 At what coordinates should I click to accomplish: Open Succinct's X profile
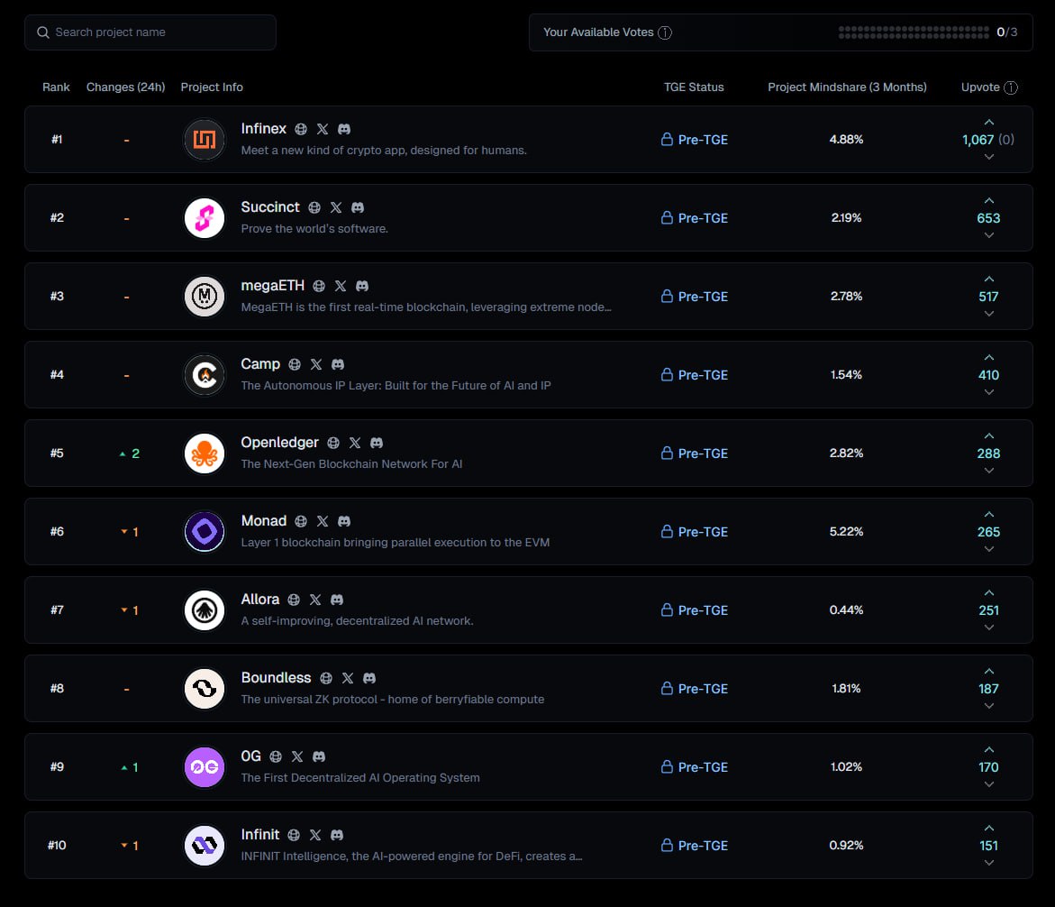click(336, 207)
